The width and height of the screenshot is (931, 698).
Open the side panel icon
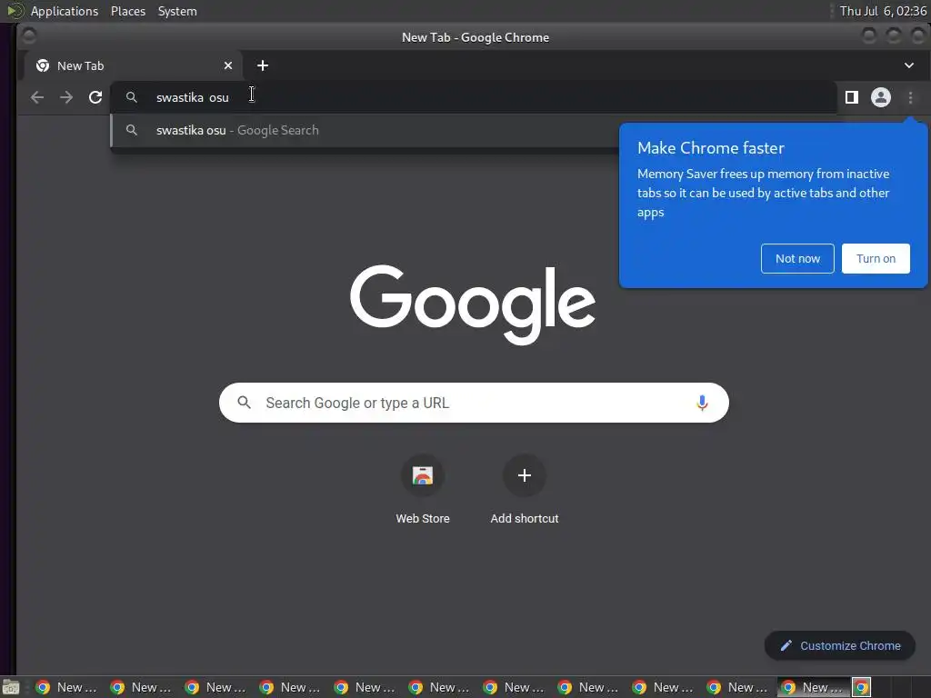click(x=851, y=97)
